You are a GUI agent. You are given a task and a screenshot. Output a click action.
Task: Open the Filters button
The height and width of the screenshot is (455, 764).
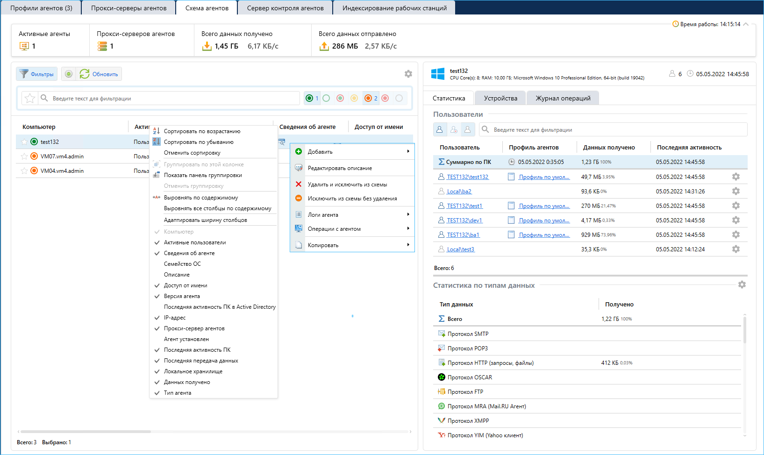pyautogui.click(x=37, y=74)
